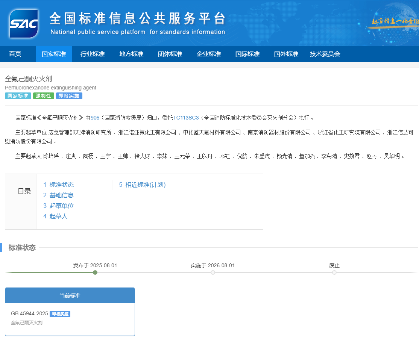Viewport: 419px width, 345px height.
Task: Open the 国外标准 tab
Action: [286, 54]
